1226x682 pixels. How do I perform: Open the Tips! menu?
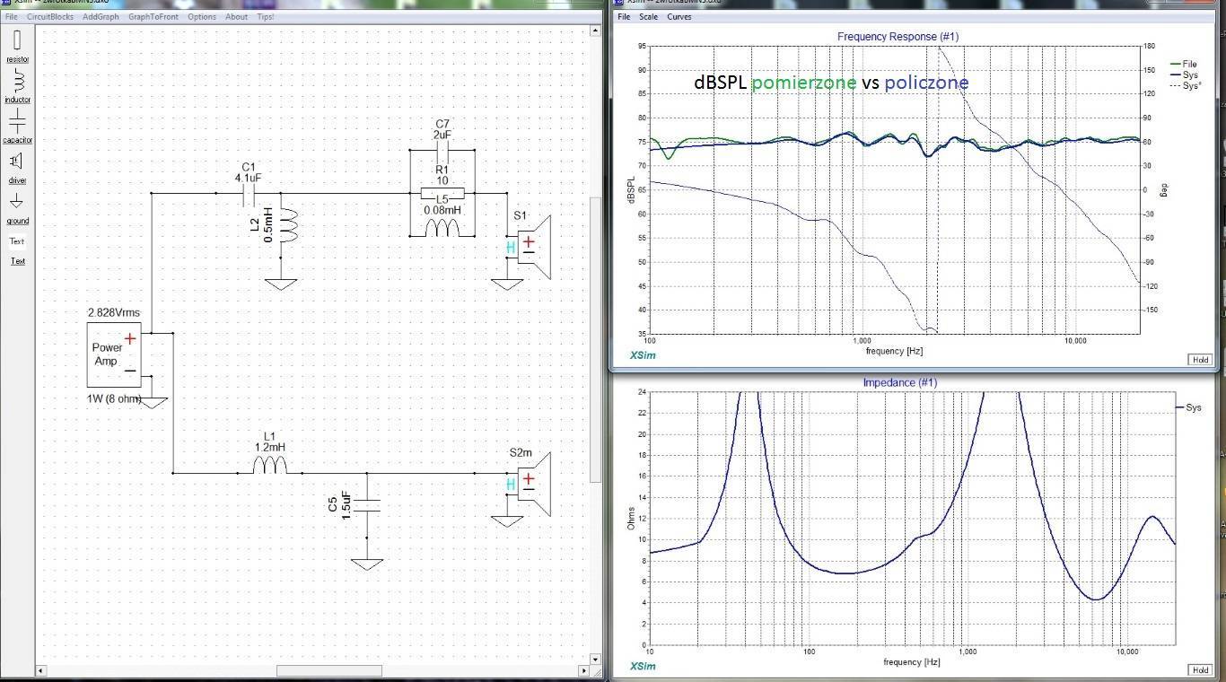(266, 17)
